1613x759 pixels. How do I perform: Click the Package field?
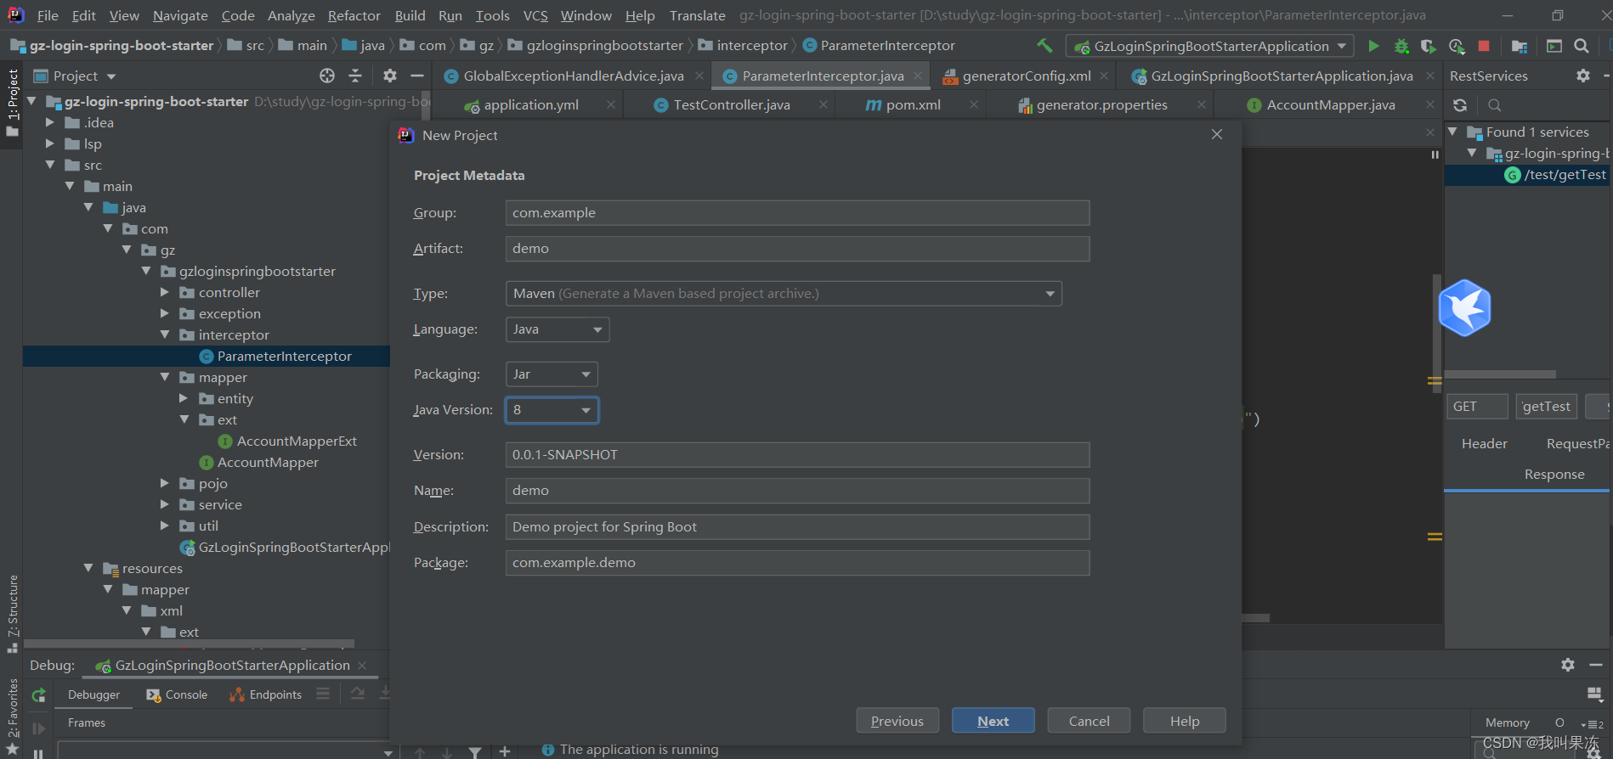[797, 562]
